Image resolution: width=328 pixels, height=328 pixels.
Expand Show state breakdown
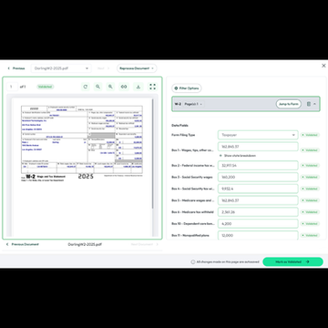[x=238, y=156]
